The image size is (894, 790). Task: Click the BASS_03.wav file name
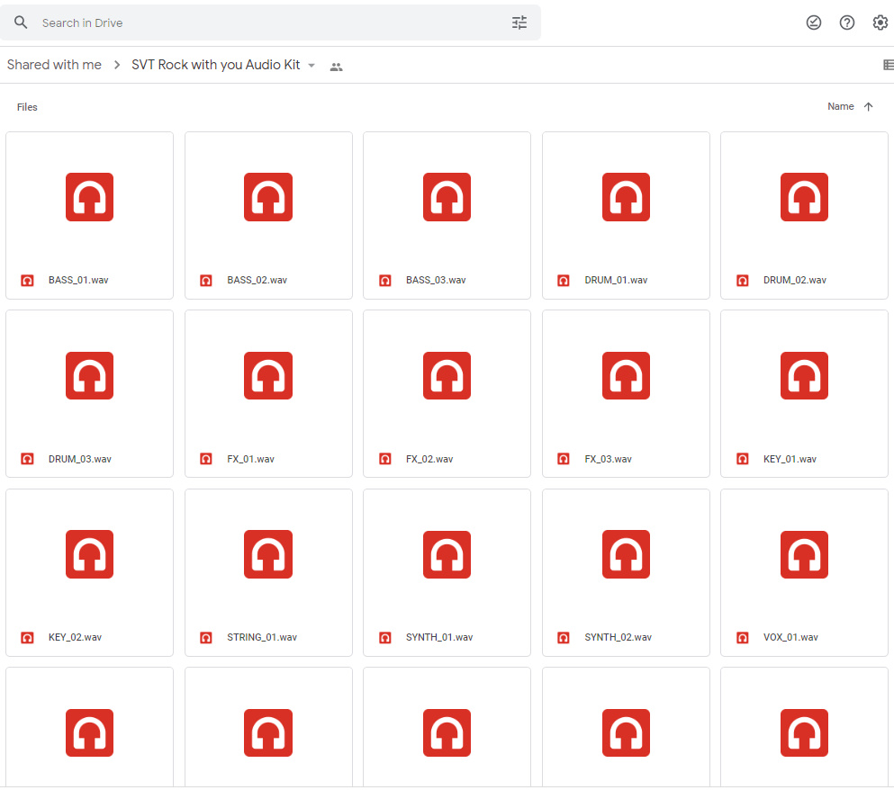click(436, 281)
